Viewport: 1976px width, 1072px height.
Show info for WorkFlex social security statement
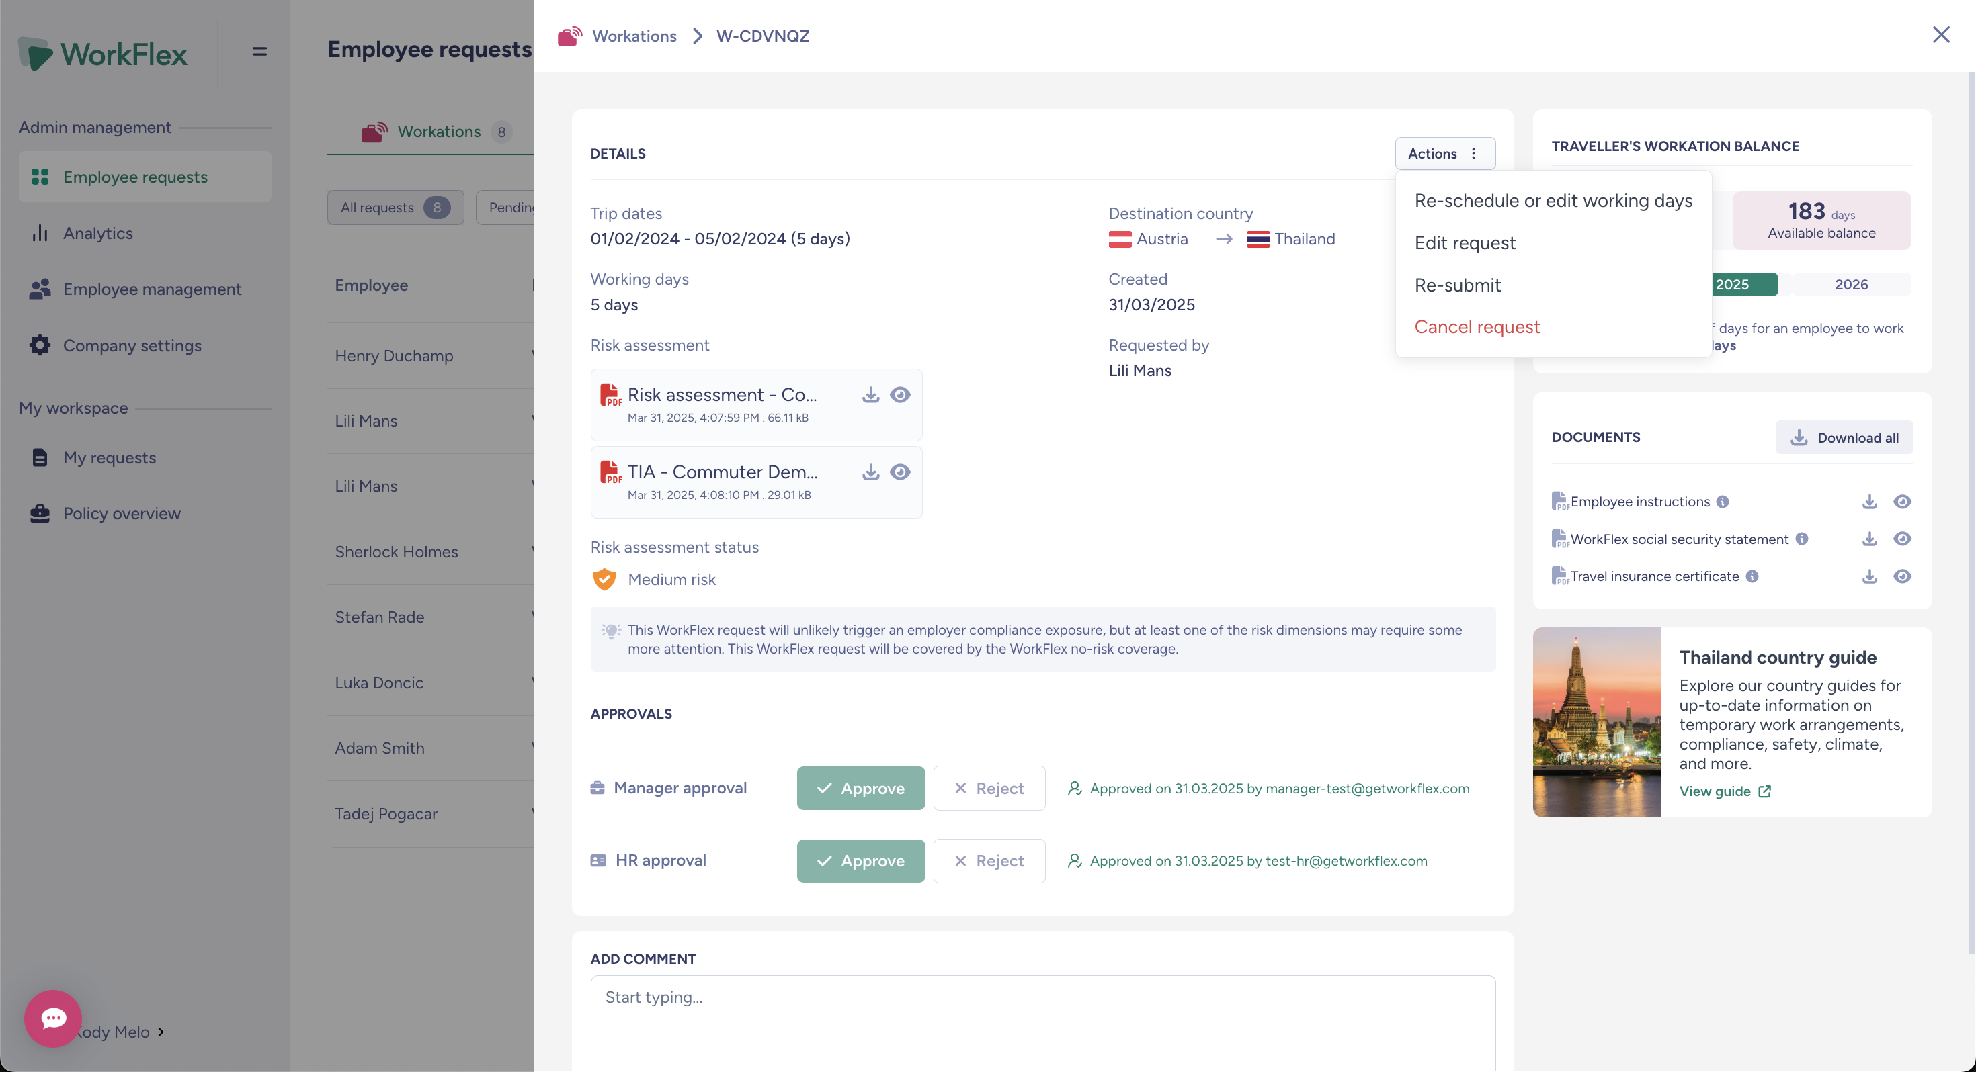pyautogui.click(x=1801, y=539)
